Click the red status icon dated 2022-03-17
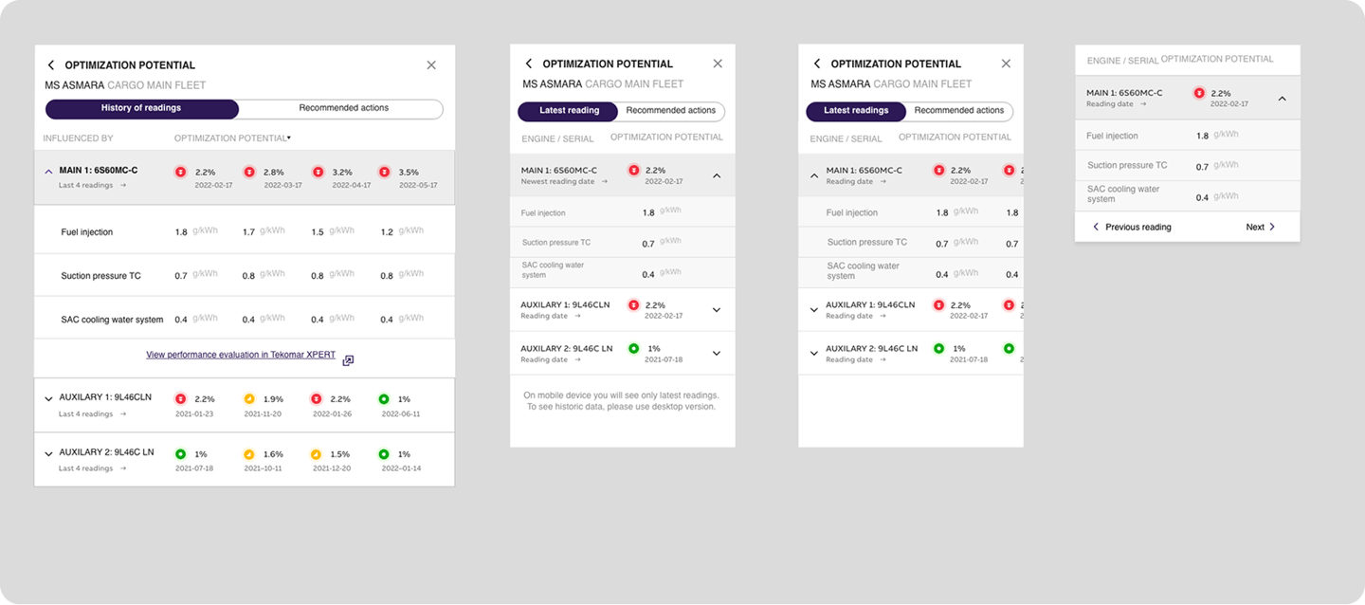Screen dimensions: 1365x605 click(249, 172)
